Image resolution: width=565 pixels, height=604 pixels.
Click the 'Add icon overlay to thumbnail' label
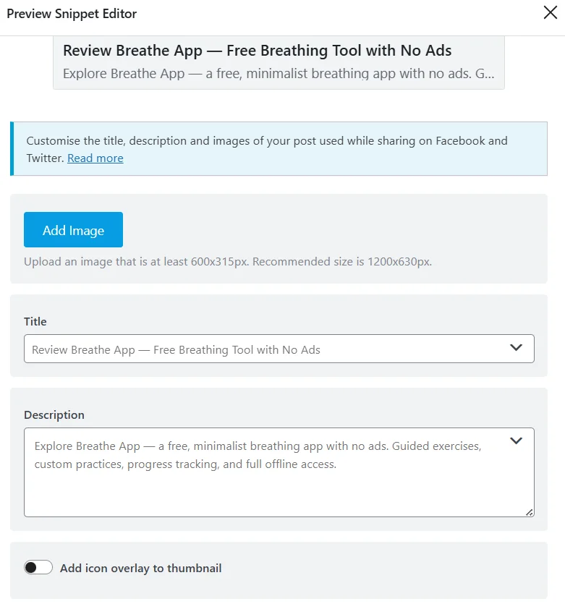click(140, 568)
